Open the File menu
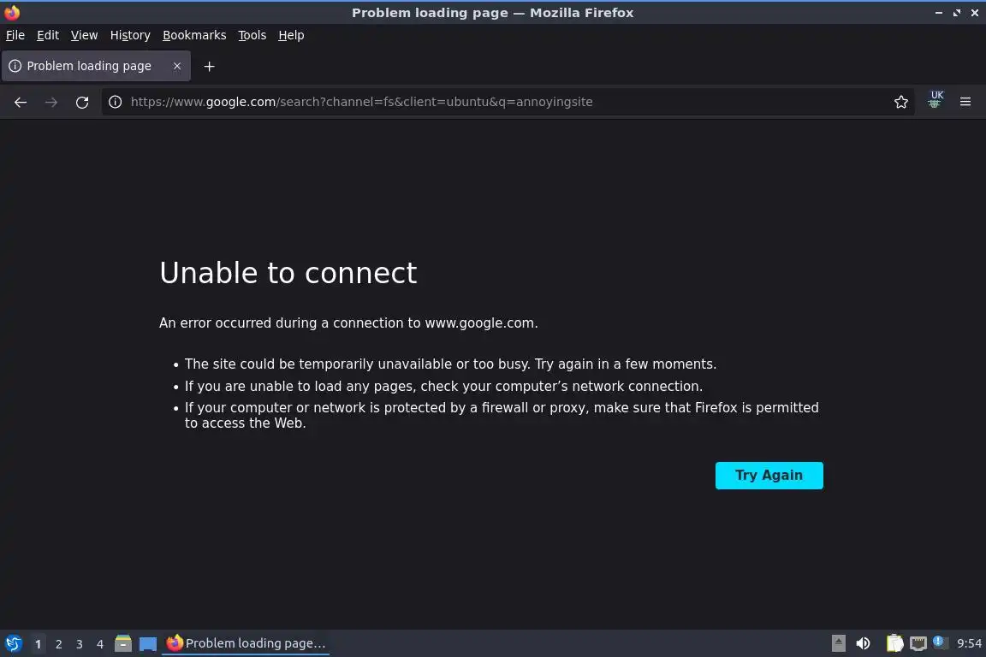Image resolution: width=986 pixels, height=657 pixels. click(15, 35)
